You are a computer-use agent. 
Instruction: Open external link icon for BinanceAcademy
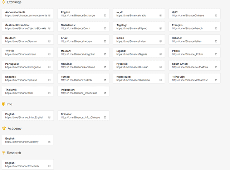pos(49,142)
